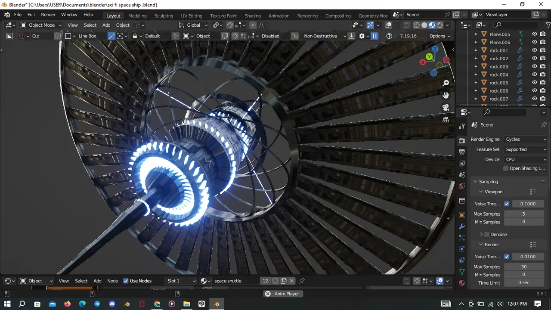Switch to the Shading workspace tab
The height and width of the screenshot is (310, 551).
click(x=253, y=15)
